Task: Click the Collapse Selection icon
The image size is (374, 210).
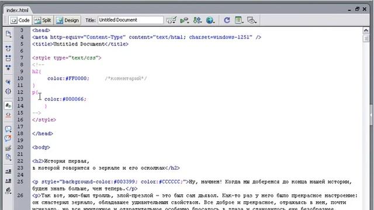Action: (8, 58)
